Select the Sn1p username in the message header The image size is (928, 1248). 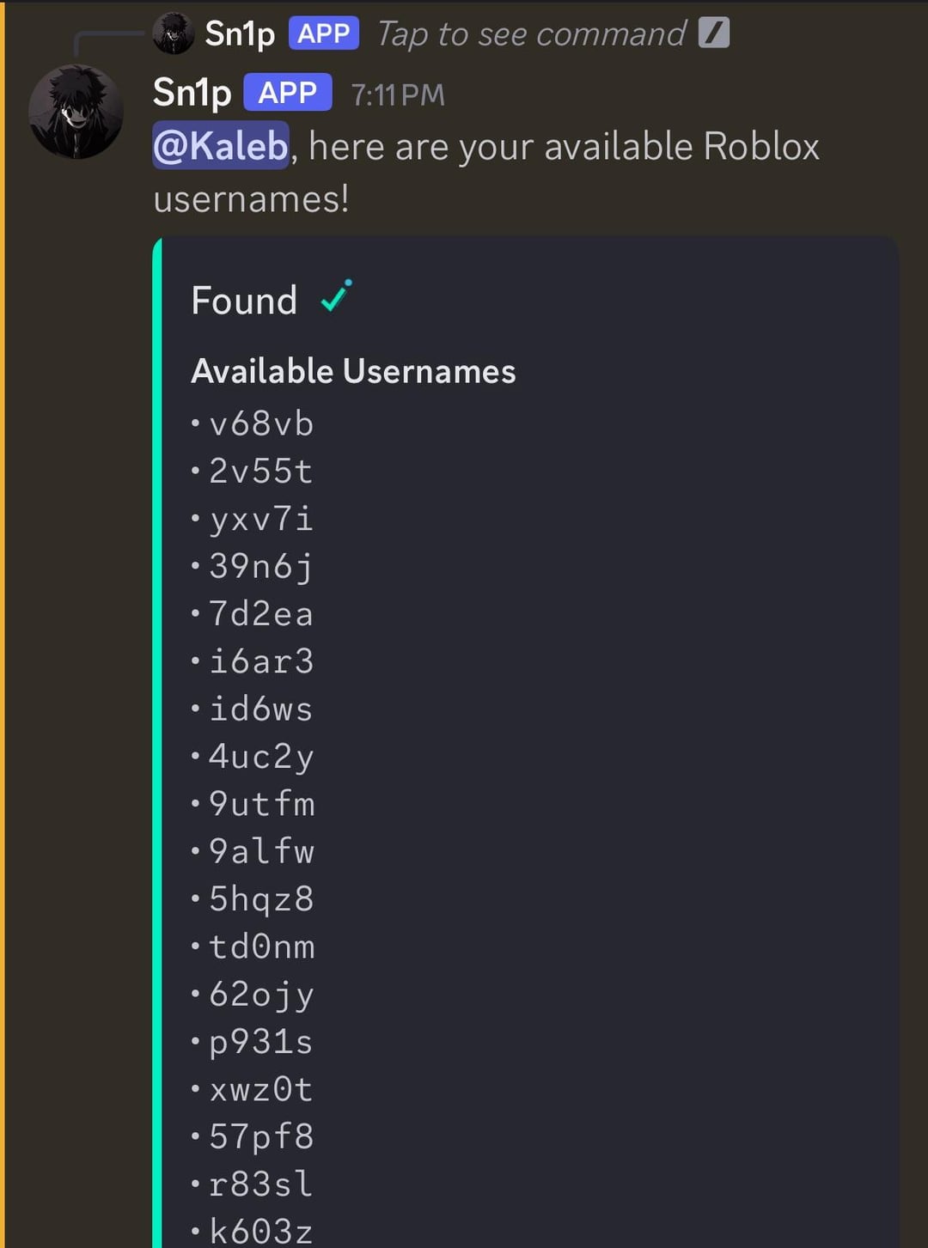(x=191, y=92)
